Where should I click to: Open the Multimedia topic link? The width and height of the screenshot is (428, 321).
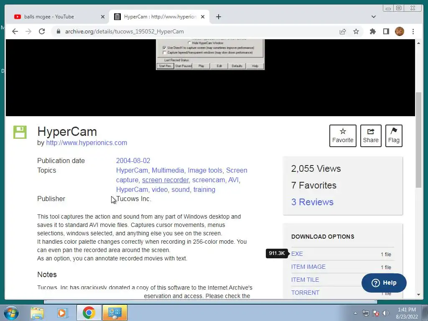[168, 171]
